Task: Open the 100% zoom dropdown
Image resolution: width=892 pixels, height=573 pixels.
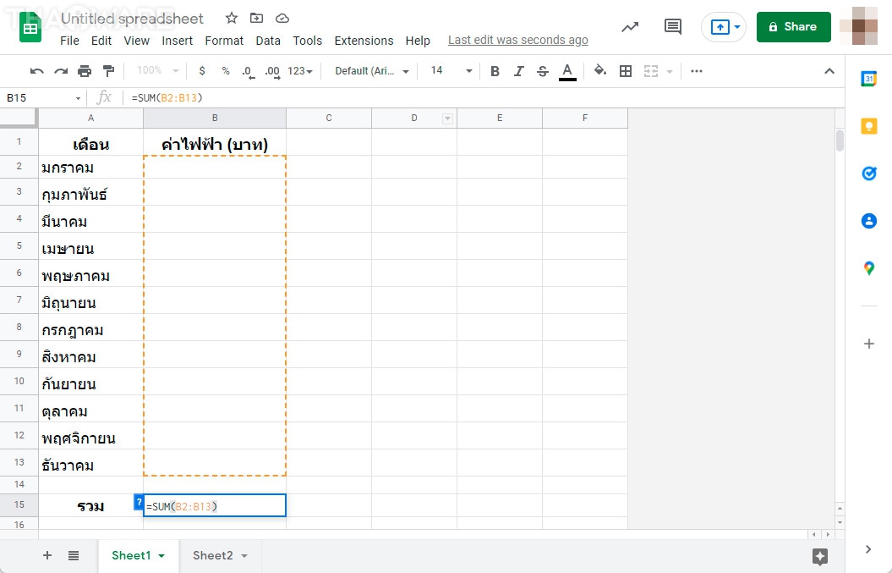Action: coord(158,70)
